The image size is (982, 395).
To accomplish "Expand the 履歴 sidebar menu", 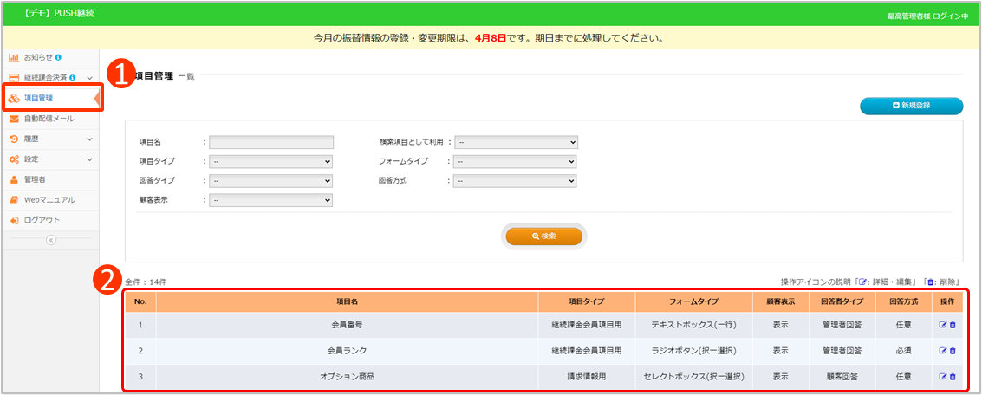I will 50,139.
